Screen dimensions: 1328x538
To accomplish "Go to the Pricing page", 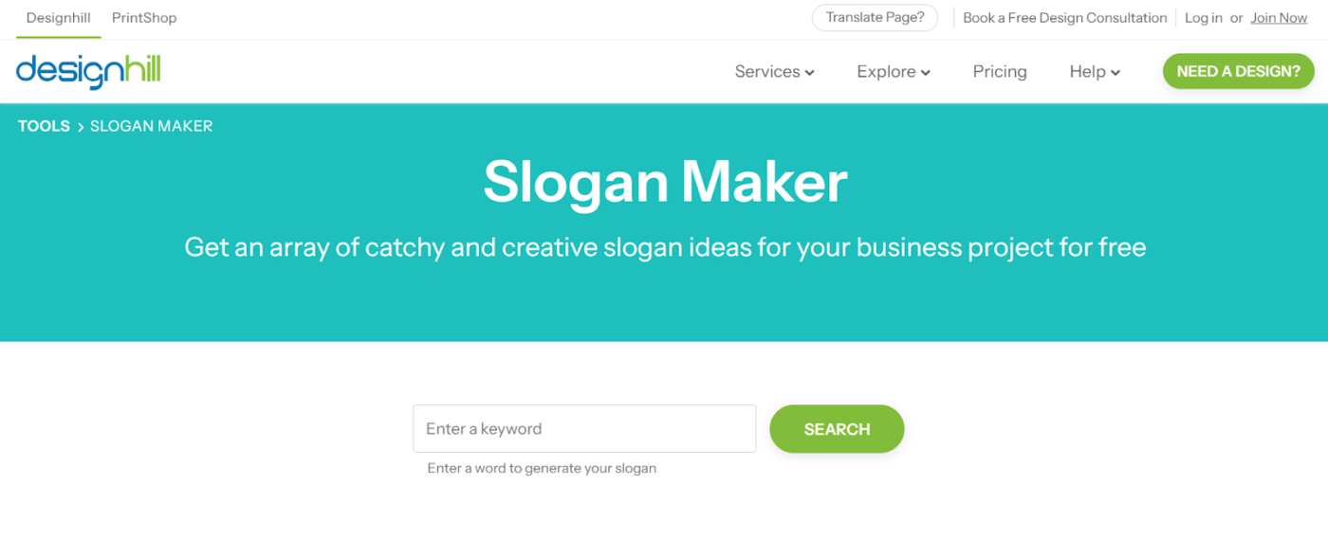I will pyautogui.click(x=1000, y=72).
